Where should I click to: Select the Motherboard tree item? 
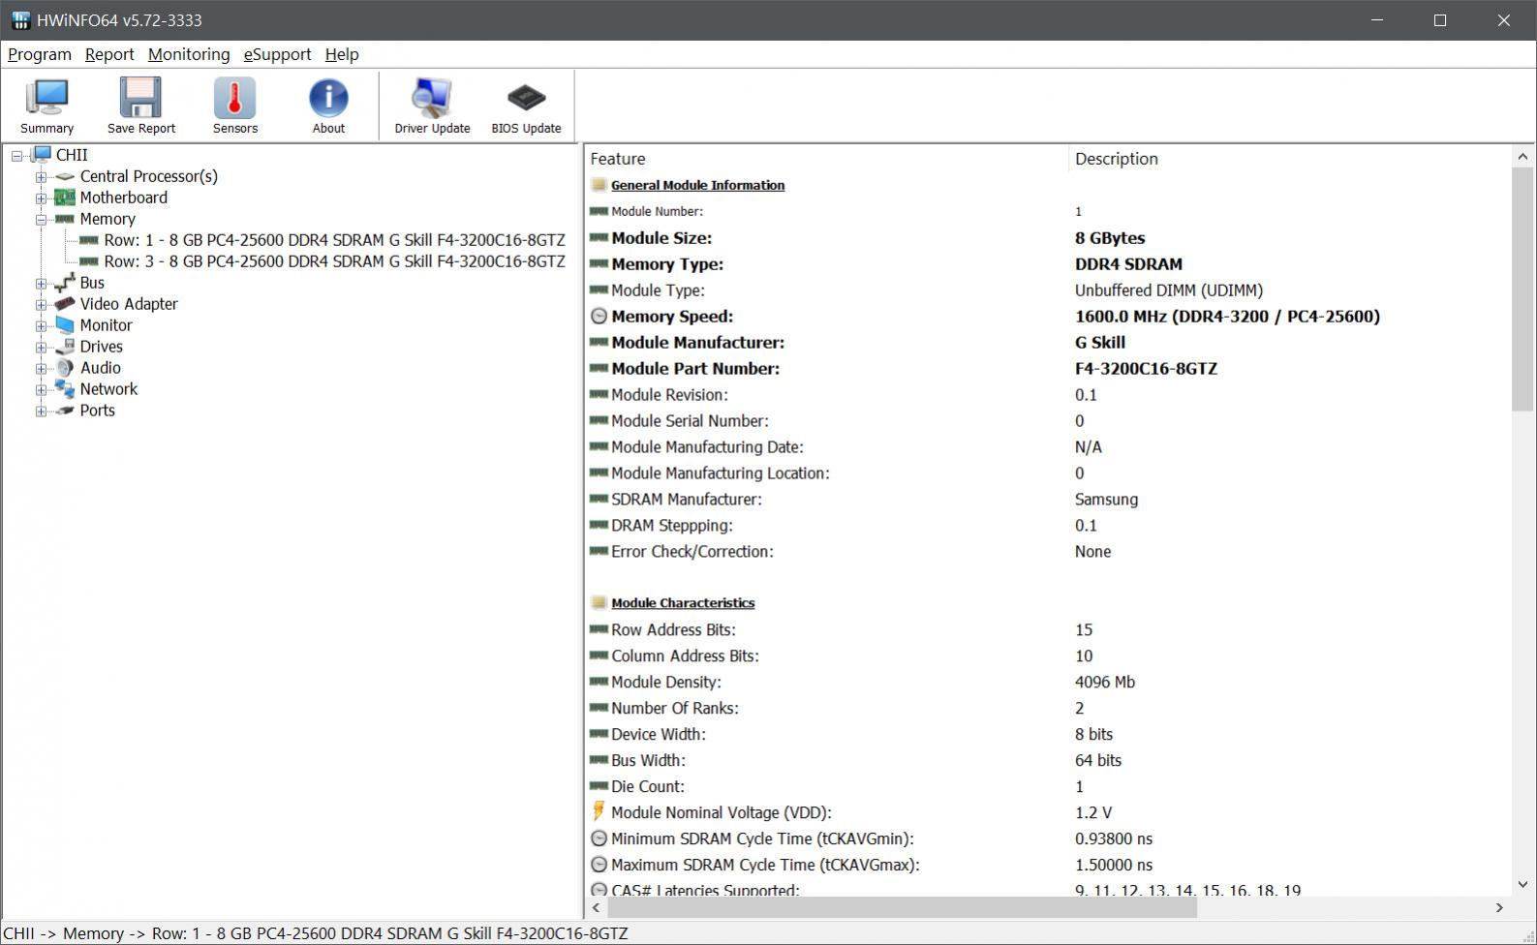click(124, 198)
